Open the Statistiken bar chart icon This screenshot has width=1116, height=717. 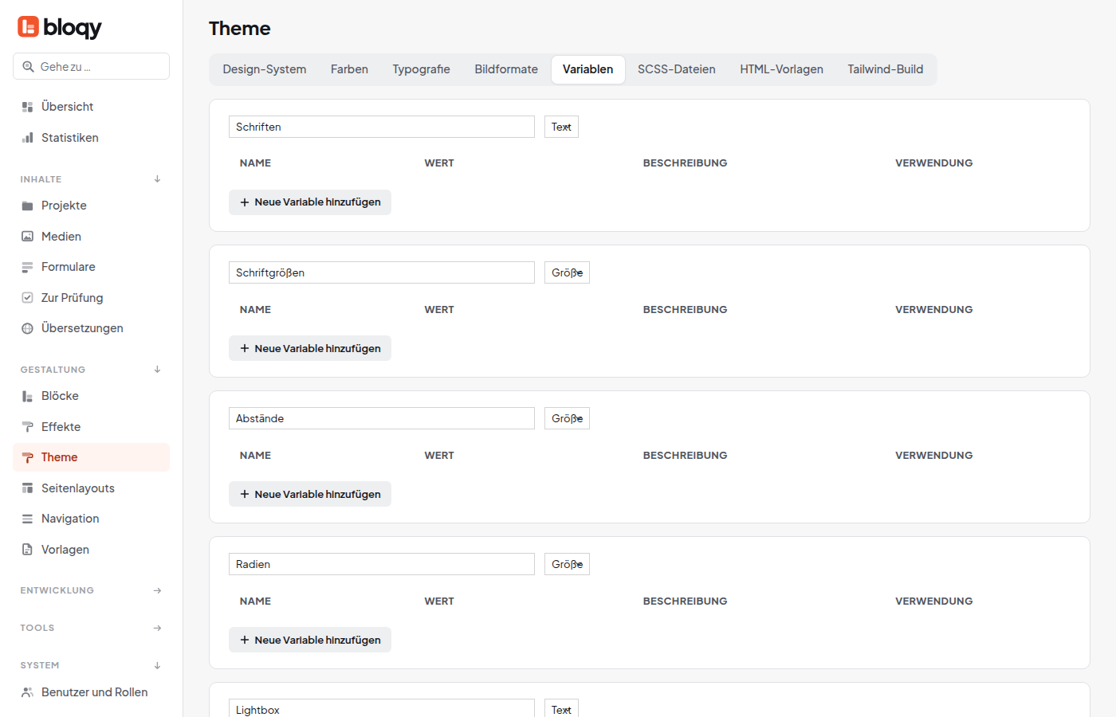point(27,138)
